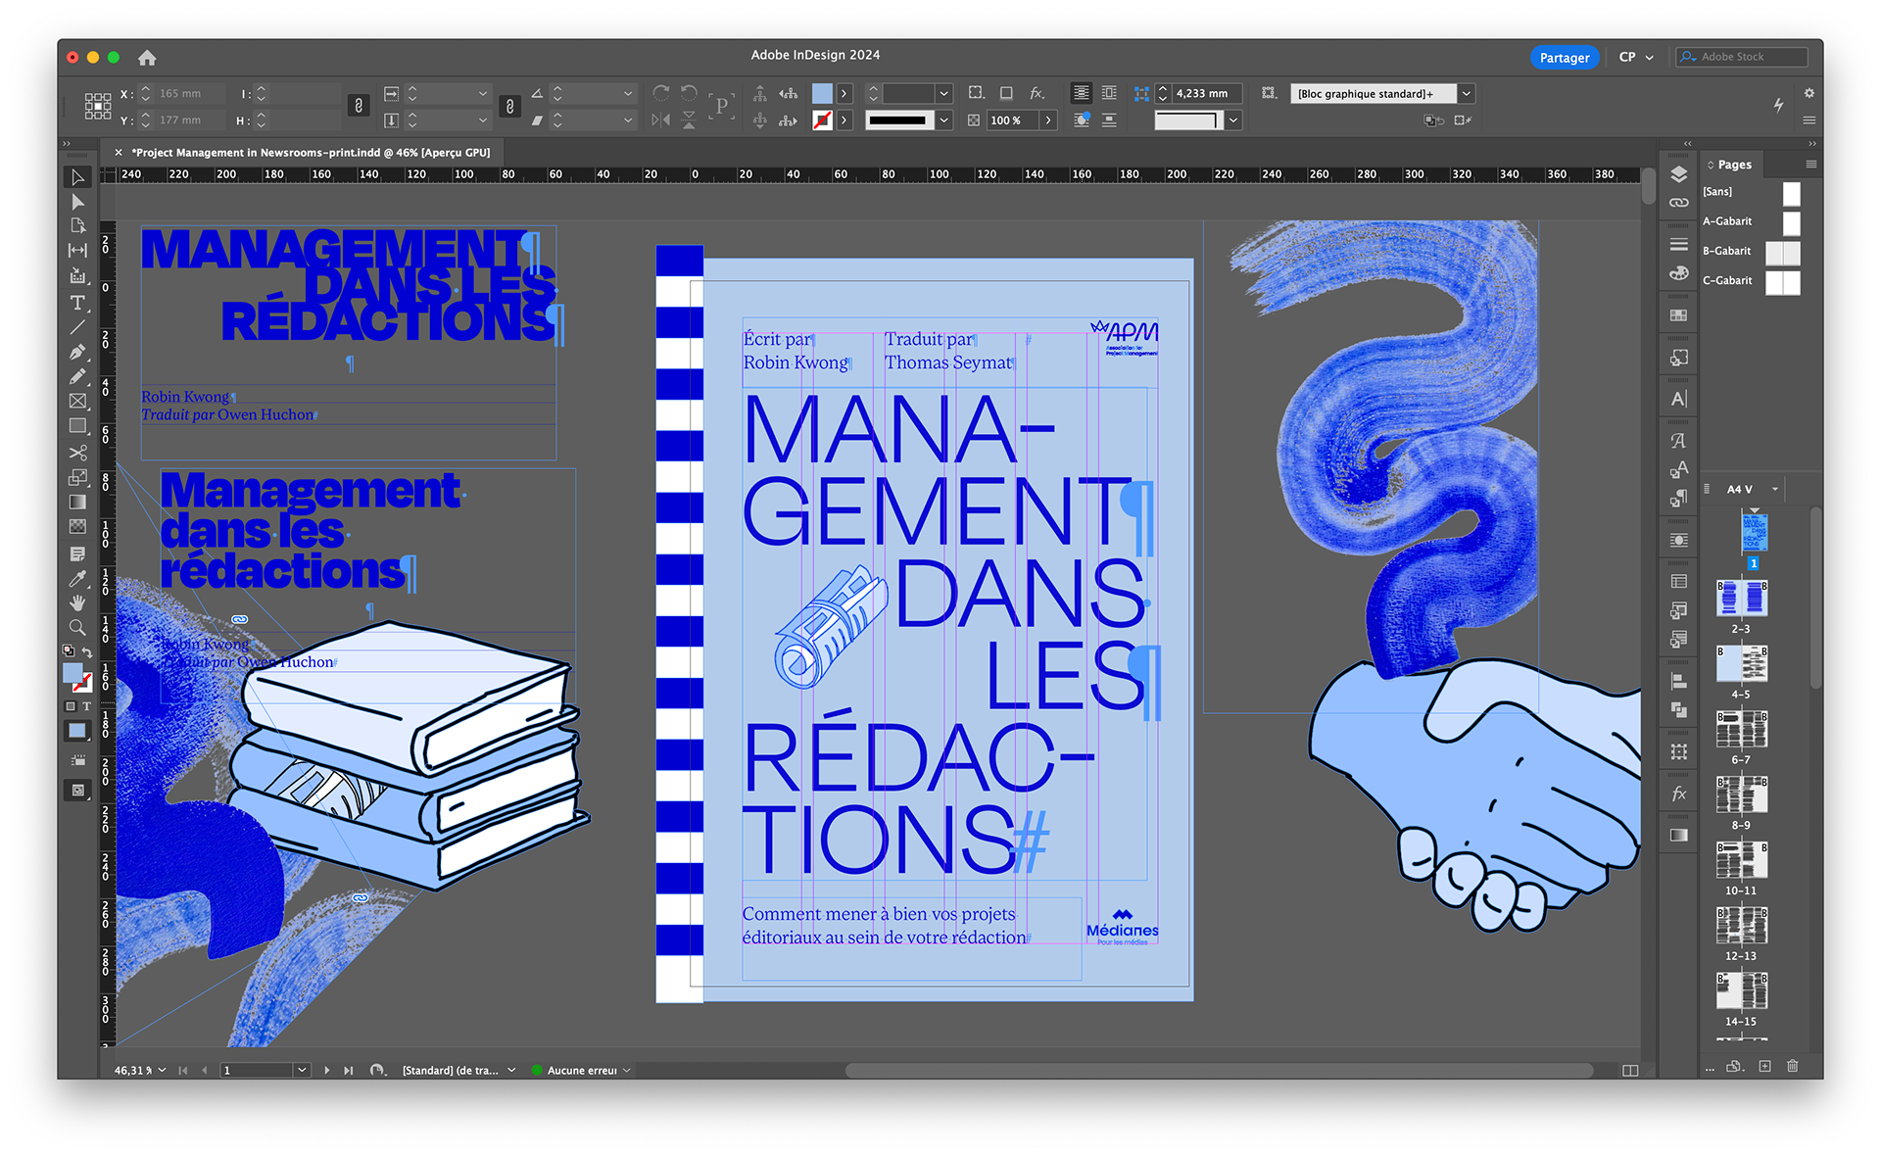The image size is (1881, 1155).
Task: Open the page number dropdown
Action: pyautogui.click(x=302, y=1070)
